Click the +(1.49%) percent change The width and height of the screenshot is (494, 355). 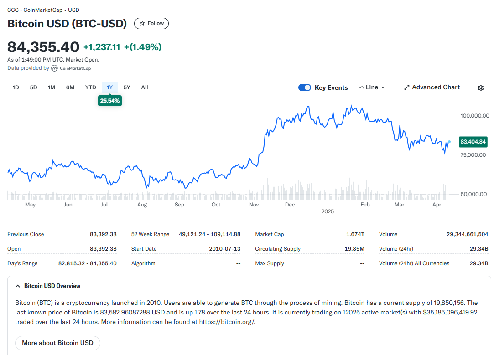[x=143, y=47]
